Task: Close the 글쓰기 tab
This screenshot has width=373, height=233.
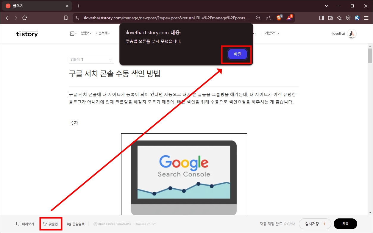Action: pos(67,6)
